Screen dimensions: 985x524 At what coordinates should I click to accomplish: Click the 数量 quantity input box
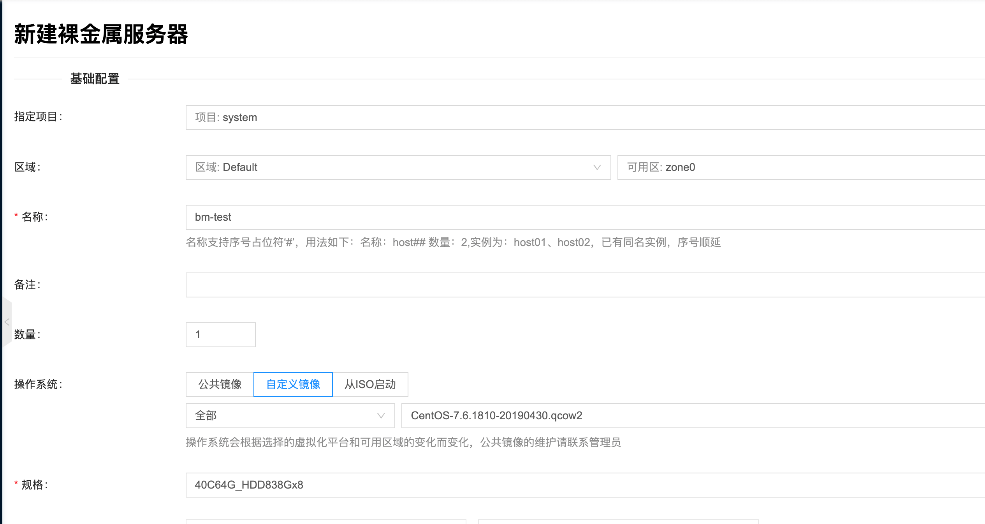(220, 335)
